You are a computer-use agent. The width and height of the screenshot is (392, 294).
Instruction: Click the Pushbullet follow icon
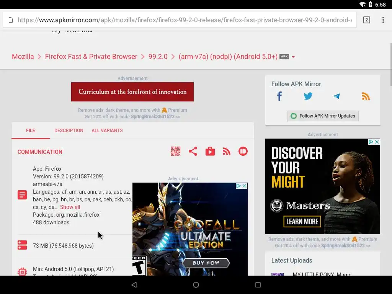click(x=243, y=151)
